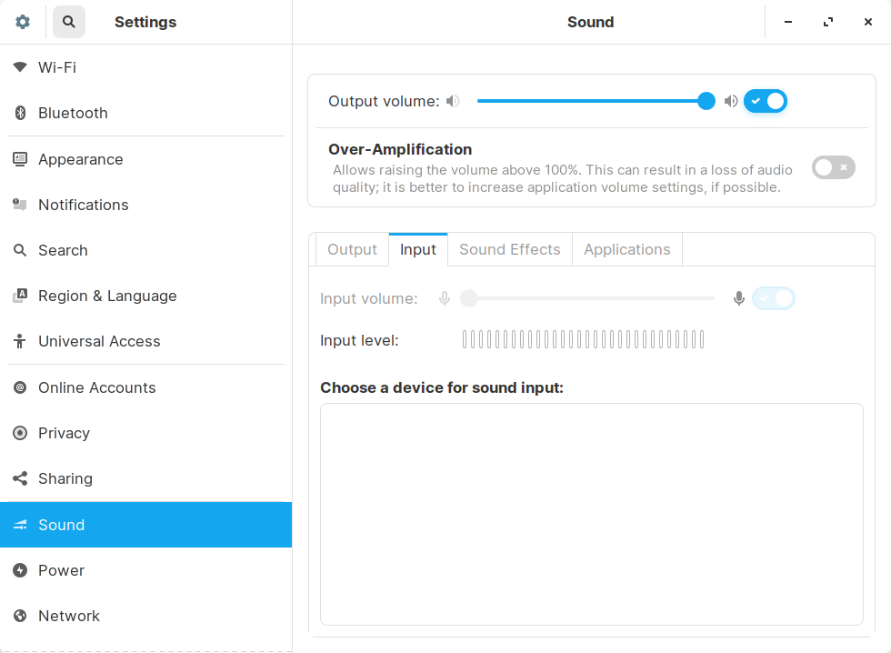Switch to the Output tab
The image size is (891, 653).
pos(352,249)
